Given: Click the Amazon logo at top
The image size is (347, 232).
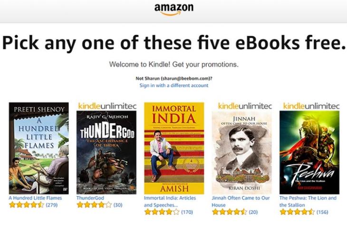Looking at the screenshot, I should point(173,10).
